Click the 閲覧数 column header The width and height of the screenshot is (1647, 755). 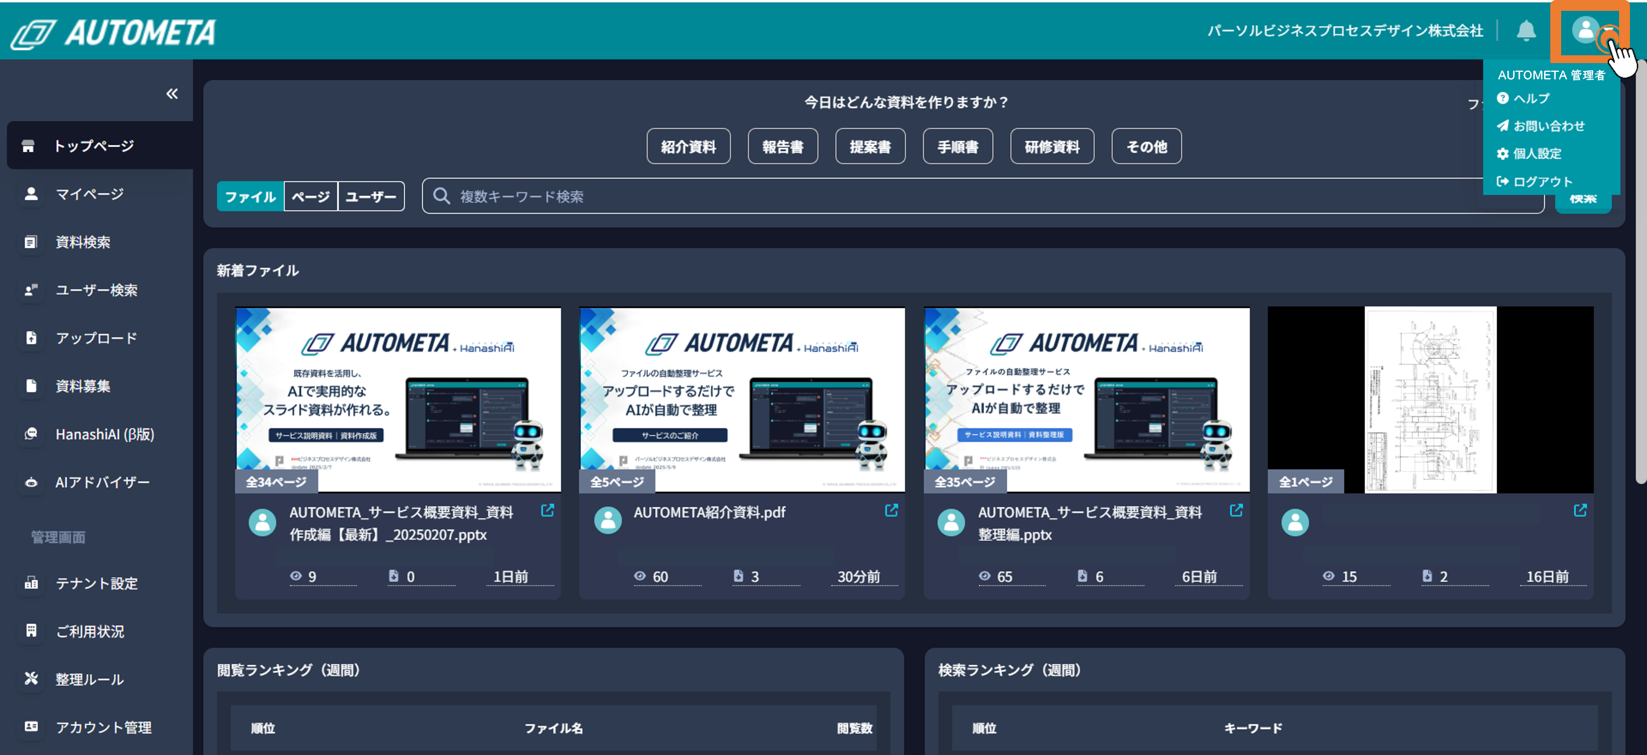[854, 728]
